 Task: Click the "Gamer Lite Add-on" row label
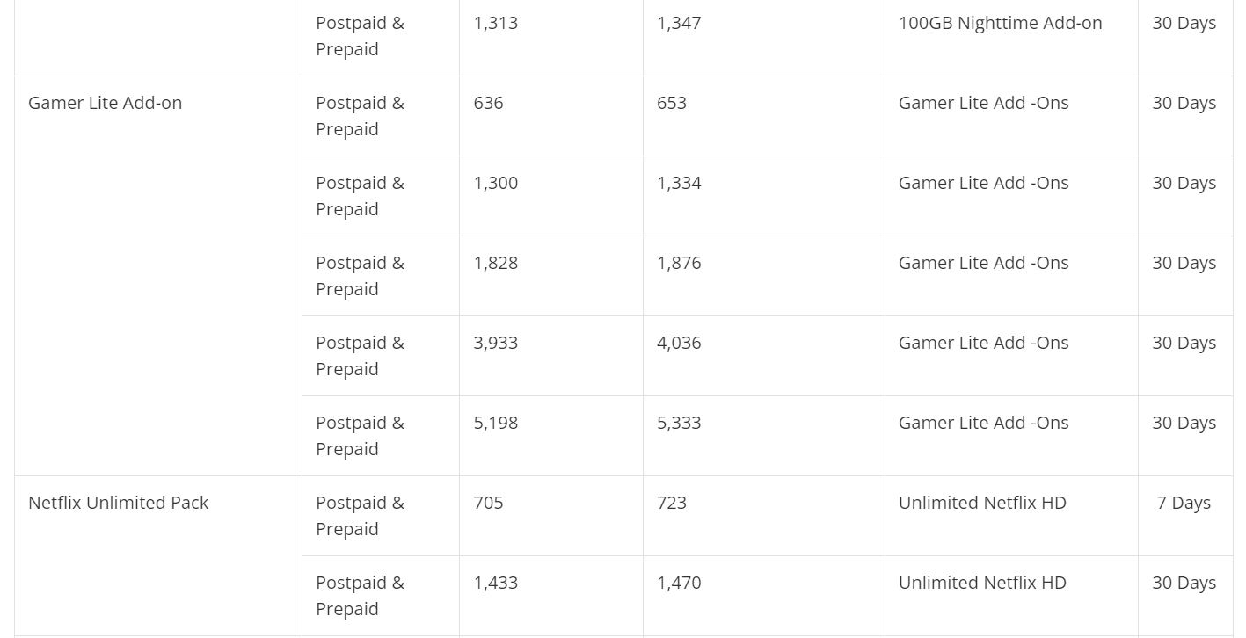[x=105, y=103]
